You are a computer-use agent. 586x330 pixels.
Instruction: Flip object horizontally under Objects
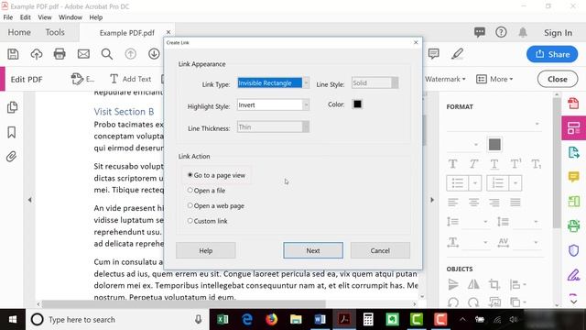[x=473, y=285]
